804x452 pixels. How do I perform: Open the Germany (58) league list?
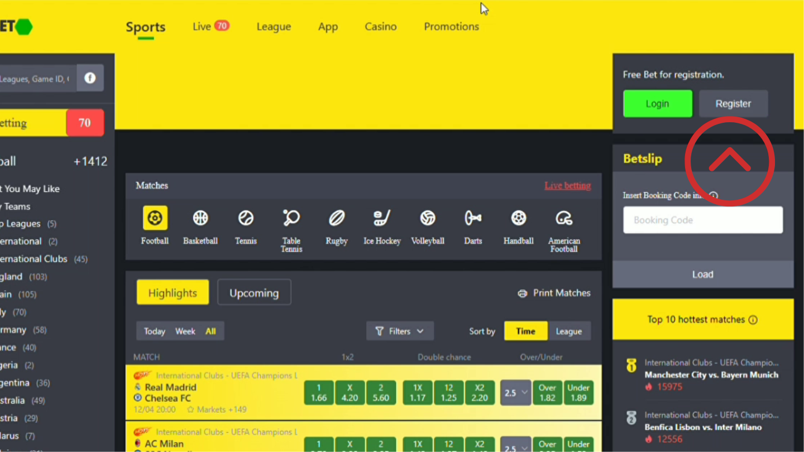click(23, 330)
